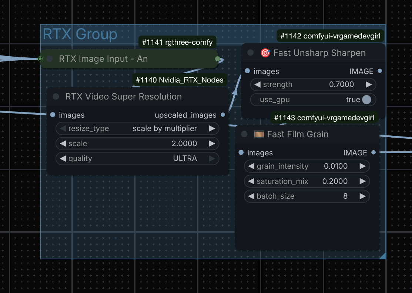Click the saturation_mix 0.2000 value field

point(307,181)
